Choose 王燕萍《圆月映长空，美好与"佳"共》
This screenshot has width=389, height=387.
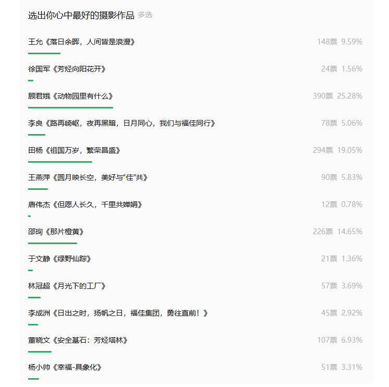pyautogui.click(x=88, y=177)
